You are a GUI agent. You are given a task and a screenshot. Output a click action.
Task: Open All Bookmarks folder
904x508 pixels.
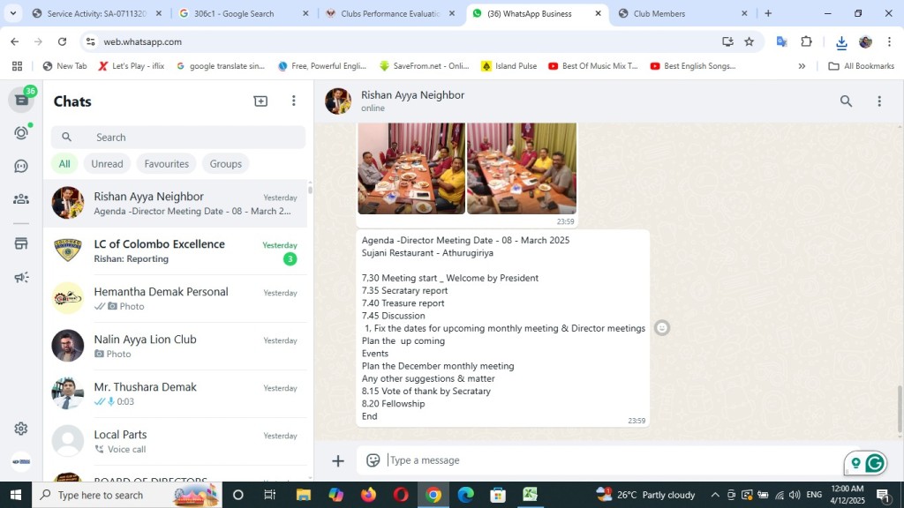tap(861, 66)
